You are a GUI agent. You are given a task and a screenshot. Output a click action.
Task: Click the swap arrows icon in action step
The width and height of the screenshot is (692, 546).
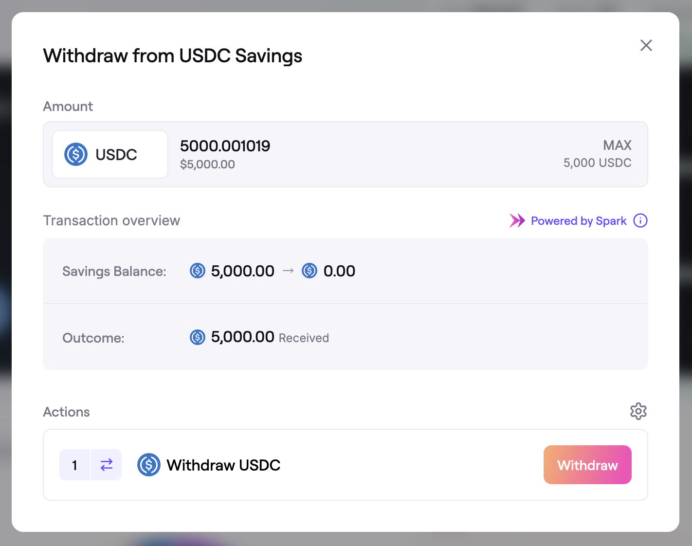tap(107, 465)
